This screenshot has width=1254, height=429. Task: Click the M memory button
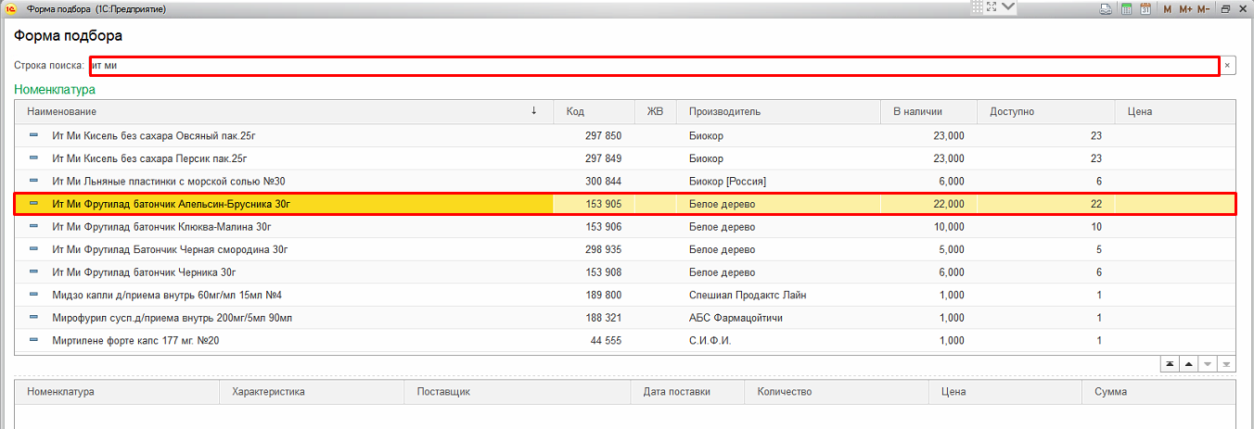point(1168,8)
